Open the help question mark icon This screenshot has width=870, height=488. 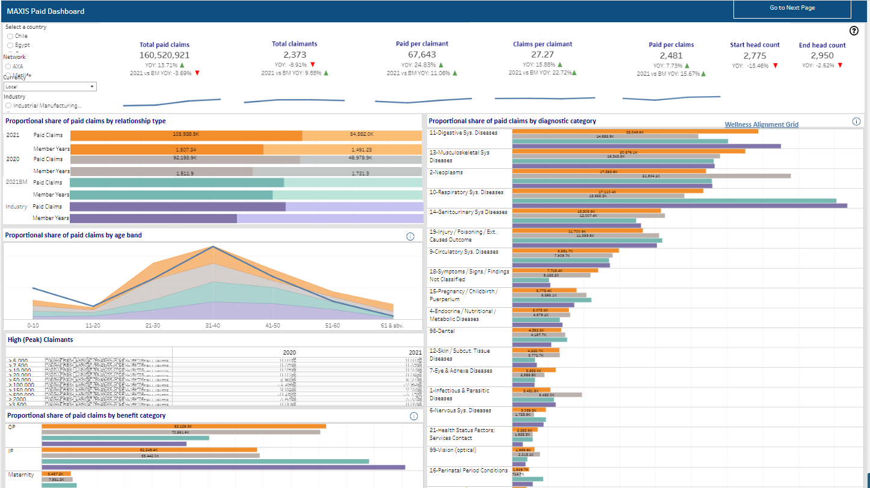[853, 31]
